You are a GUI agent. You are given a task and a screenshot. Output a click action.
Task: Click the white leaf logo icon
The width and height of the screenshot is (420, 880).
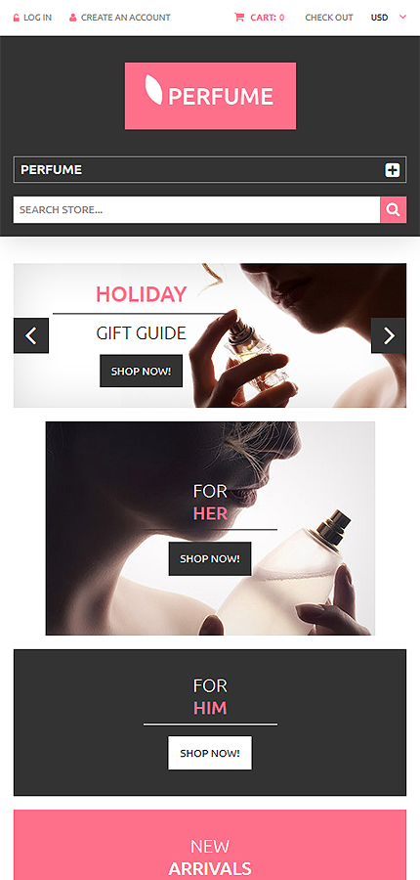tap(153, 90)
